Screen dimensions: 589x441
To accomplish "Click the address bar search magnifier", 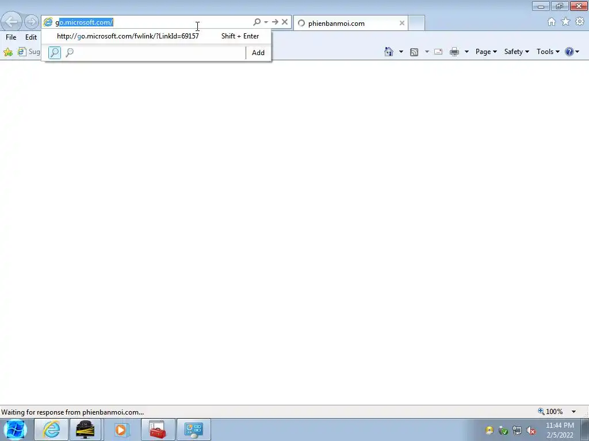I will [257, 22].
